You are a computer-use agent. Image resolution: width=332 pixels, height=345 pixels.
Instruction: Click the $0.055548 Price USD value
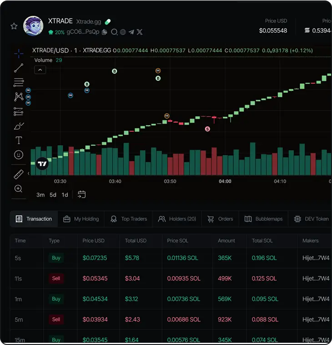[273, 30]
